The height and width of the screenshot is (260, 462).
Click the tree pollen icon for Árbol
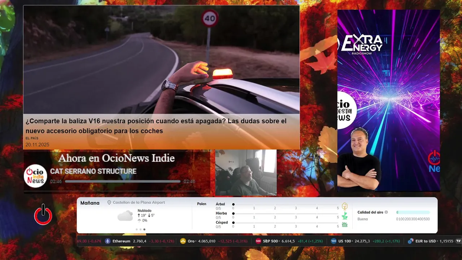[x=345, y=206]
